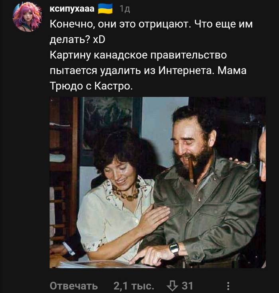Screen dimensions: 279x293
Task: Select the 'Трюдо с Кастро.' text line
Action: point(91,87)
